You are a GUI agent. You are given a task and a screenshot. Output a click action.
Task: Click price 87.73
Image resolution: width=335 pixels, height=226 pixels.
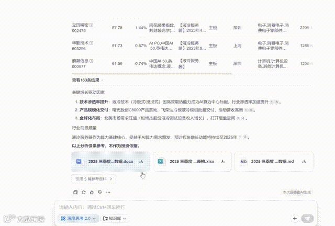pos(117,46)
